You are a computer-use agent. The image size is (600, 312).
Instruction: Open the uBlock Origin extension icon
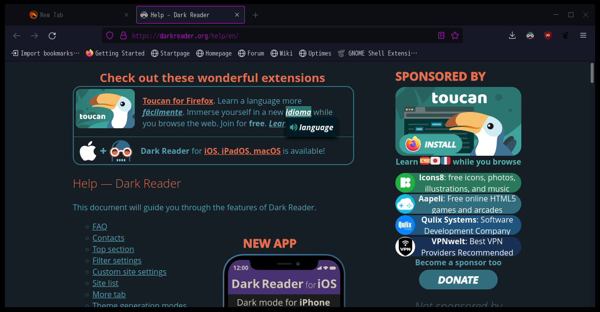click(x=548, y=35)
